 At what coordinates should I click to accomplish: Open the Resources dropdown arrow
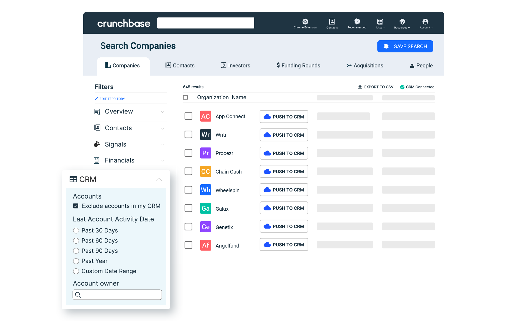(409, 28)
